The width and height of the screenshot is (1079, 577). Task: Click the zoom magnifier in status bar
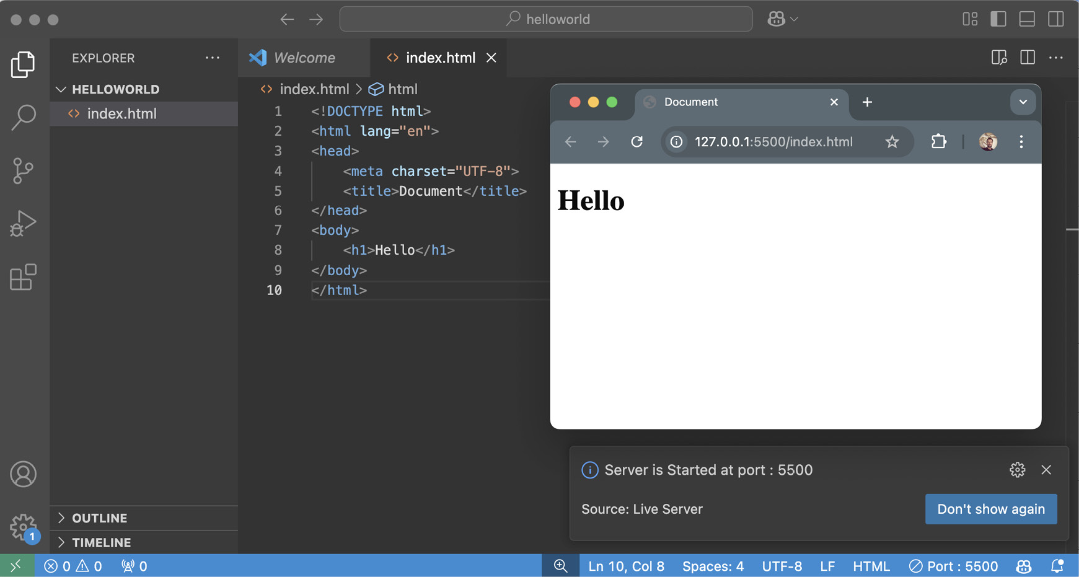click(560, 566)
